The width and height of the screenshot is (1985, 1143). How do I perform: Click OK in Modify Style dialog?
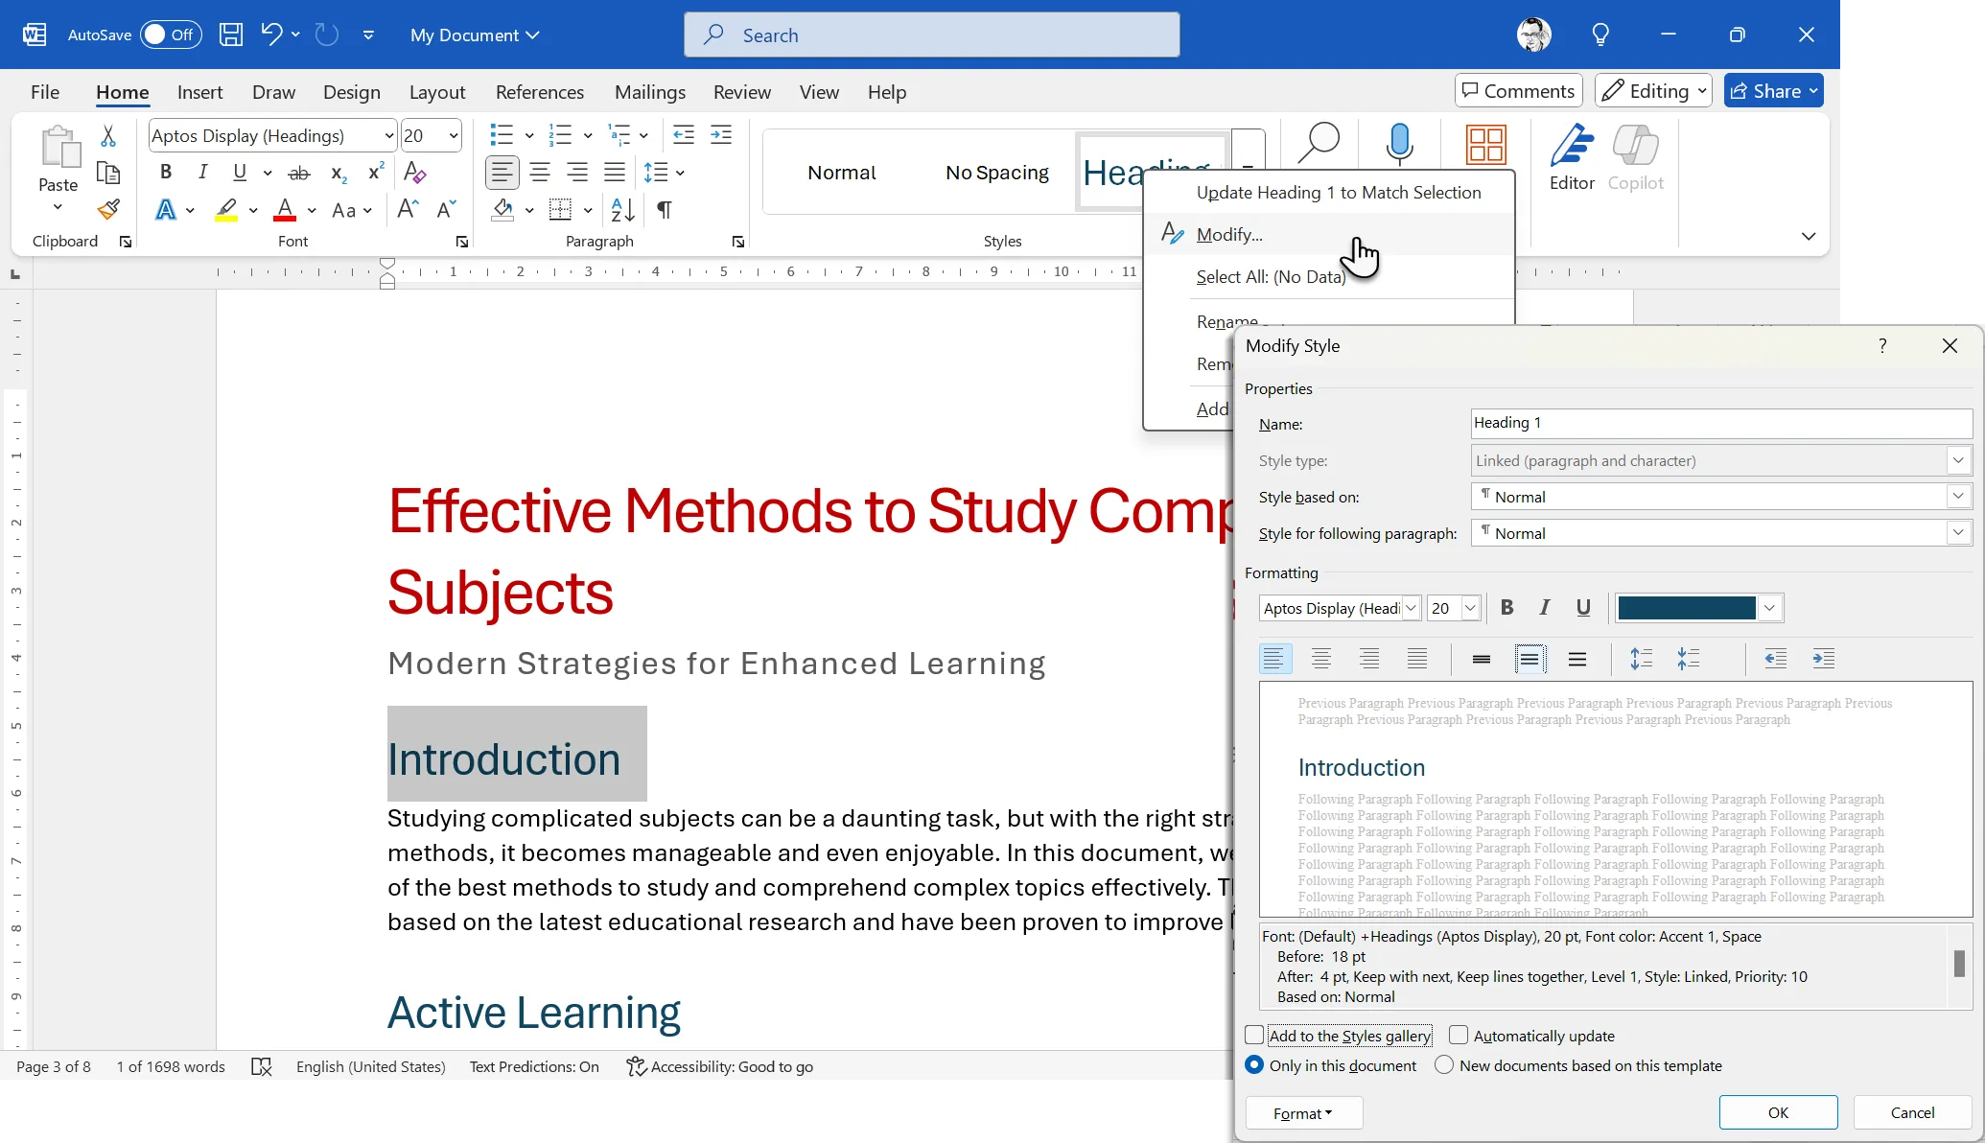pyautogui.click(x=1778, y=1112)
